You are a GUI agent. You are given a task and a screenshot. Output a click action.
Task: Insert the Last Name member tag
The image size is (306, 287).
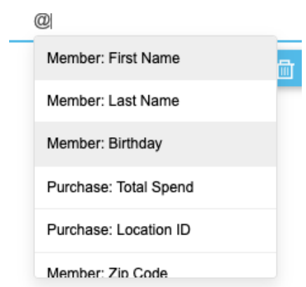click(x=155, y=101)
